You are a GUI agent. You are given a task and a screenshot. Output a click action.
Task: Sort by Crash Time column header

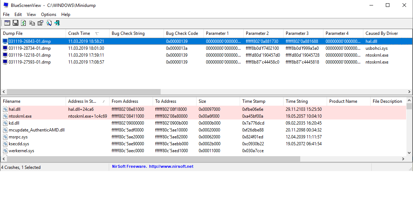87,33
